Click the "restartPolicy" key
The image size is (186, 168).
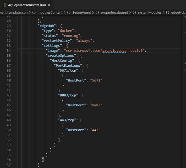coord(57,41)
